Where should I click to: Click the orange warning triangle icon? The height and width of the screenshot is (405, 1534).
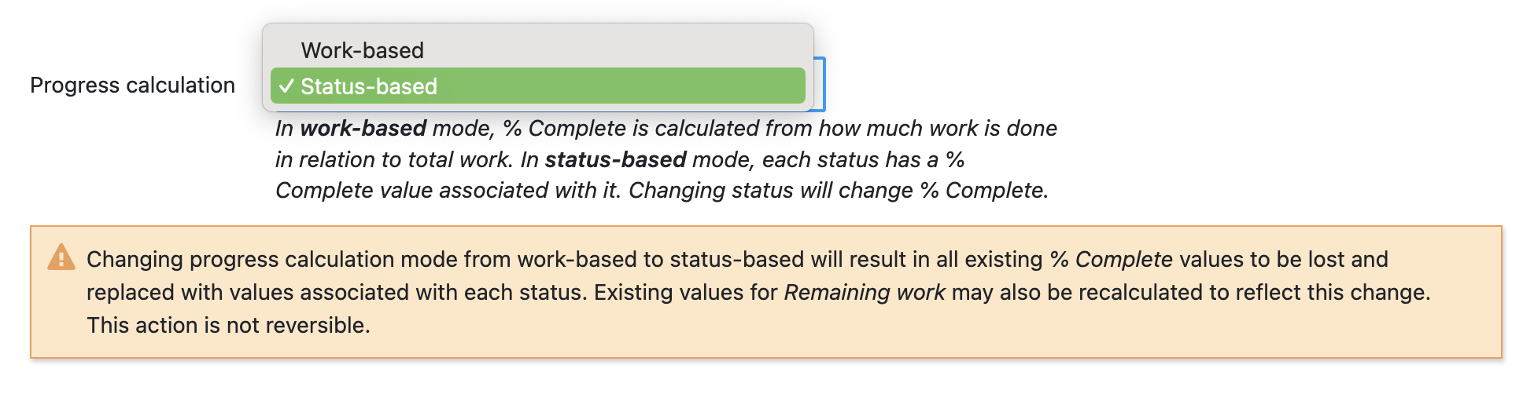pos(61,257)
